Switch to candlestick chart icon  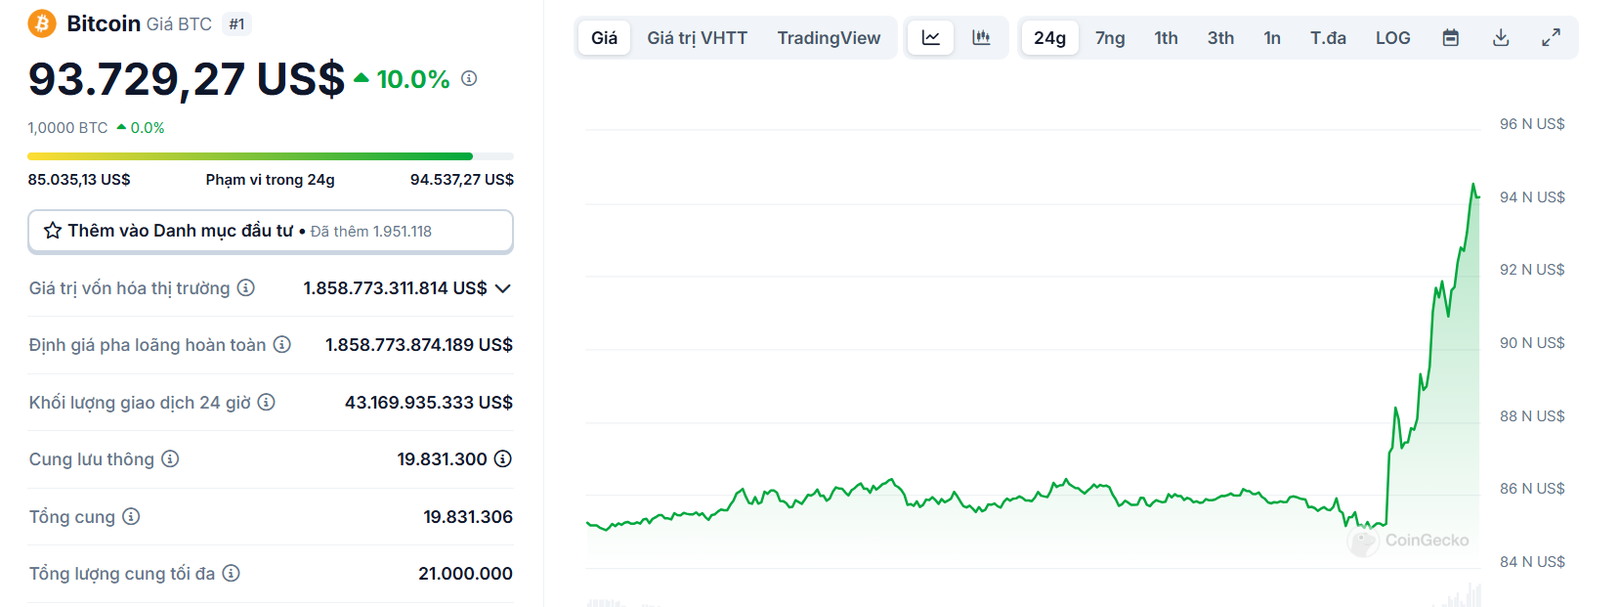tap(981, 38)
